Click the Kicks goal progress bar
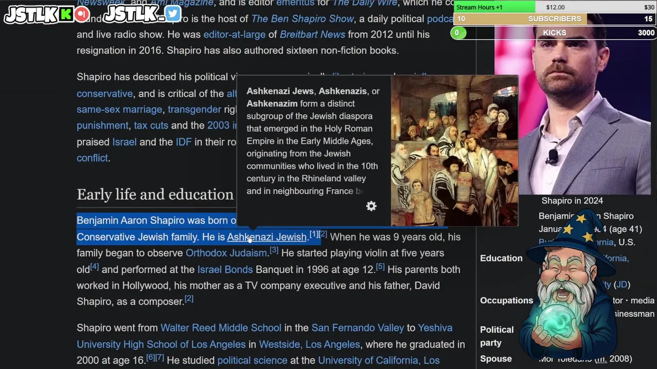The width and height of the screenshot is (657, 369). [554, 33]
